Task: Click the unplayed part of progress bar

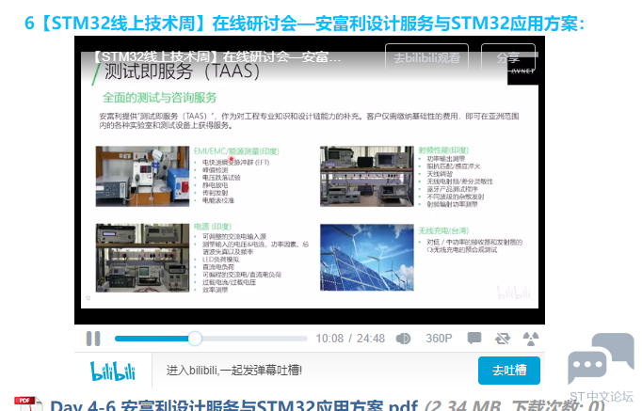Action: pos(254,339)
